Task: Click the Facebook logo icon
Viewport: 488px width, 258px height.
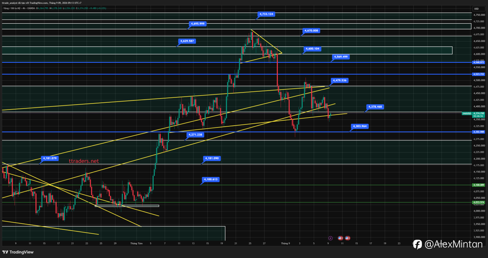Action: pyautogui.click(x=417, y=244)
